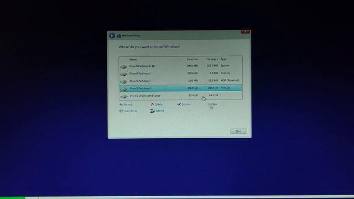Sort by the Name column header
This screenshot has width=354, height=199.
point(133,60)
